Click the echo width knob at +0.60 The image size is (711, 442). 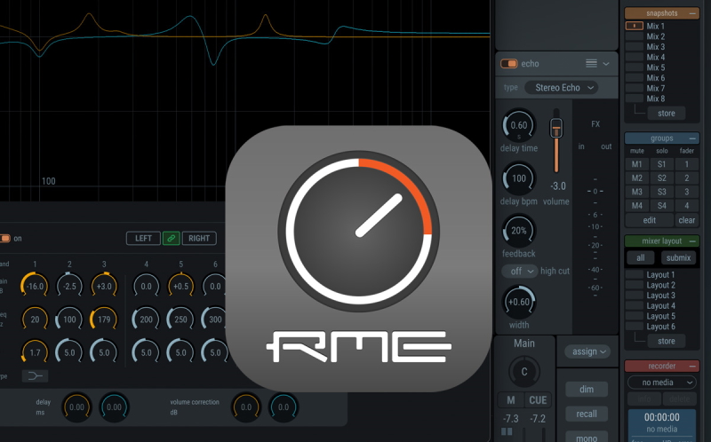pyautogui.click(x=519, y=302)
